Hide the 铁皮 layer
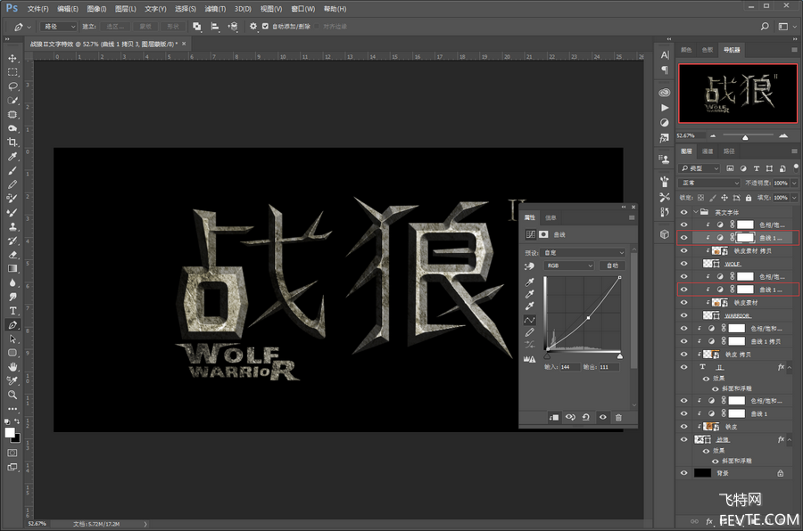This screenshot has height=531, width=803. pos(683,426)
